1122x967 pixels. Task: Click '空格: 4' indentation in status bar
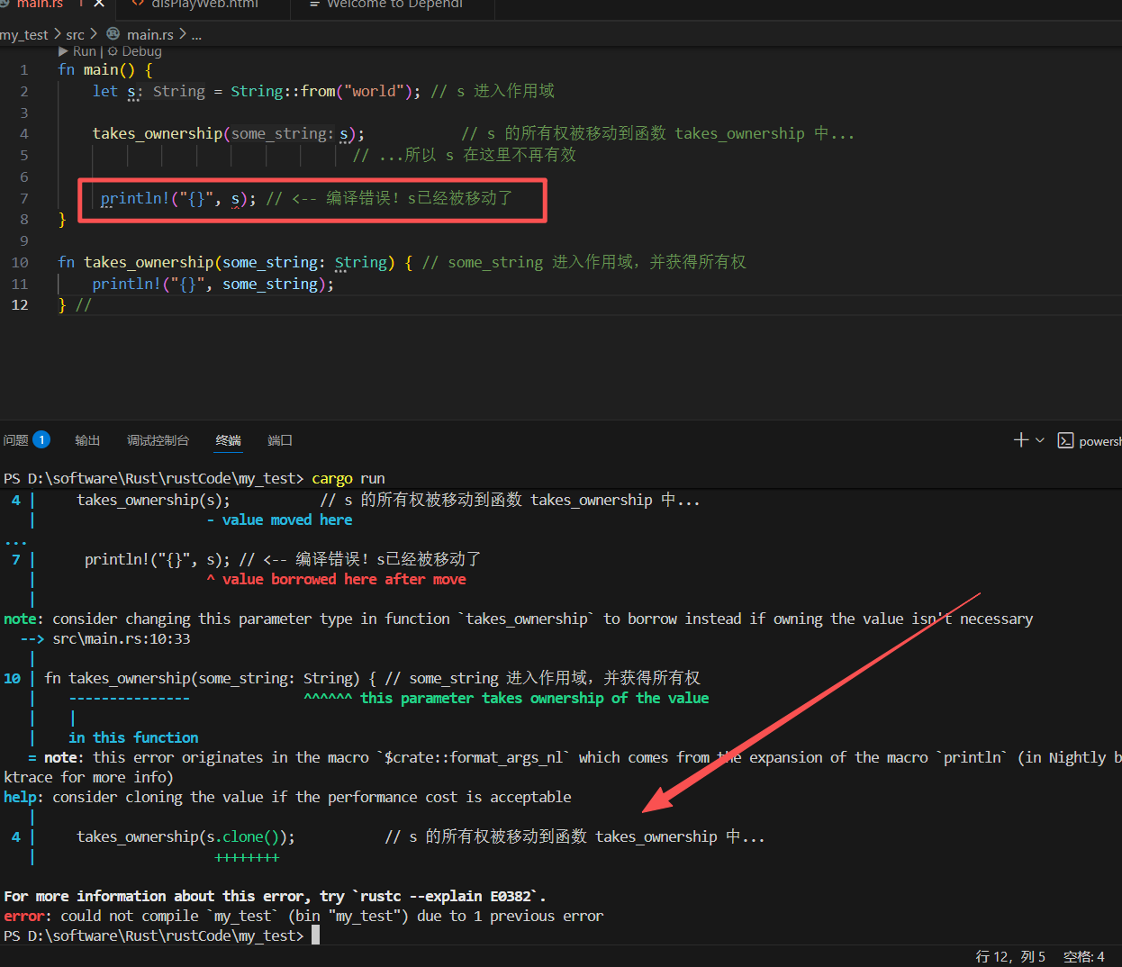coord(1084,956)
